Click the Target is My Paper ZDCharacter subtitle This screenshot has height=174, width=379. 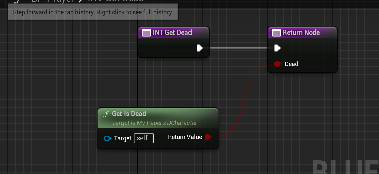(154, 123)
